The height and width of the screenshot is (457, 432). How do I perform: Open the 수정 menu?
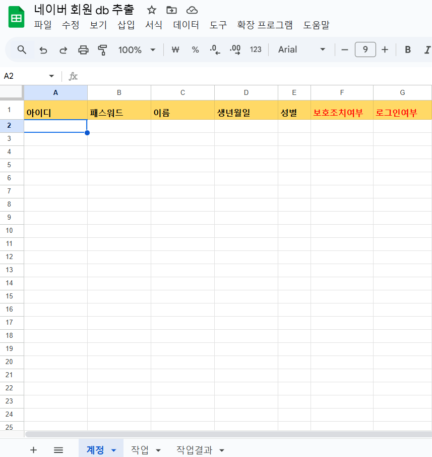click(x=71, y=25)
